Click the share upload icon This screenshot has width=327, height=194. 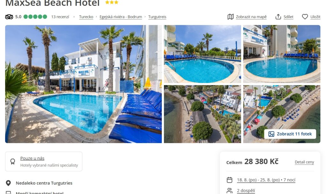tap(278, 17)
